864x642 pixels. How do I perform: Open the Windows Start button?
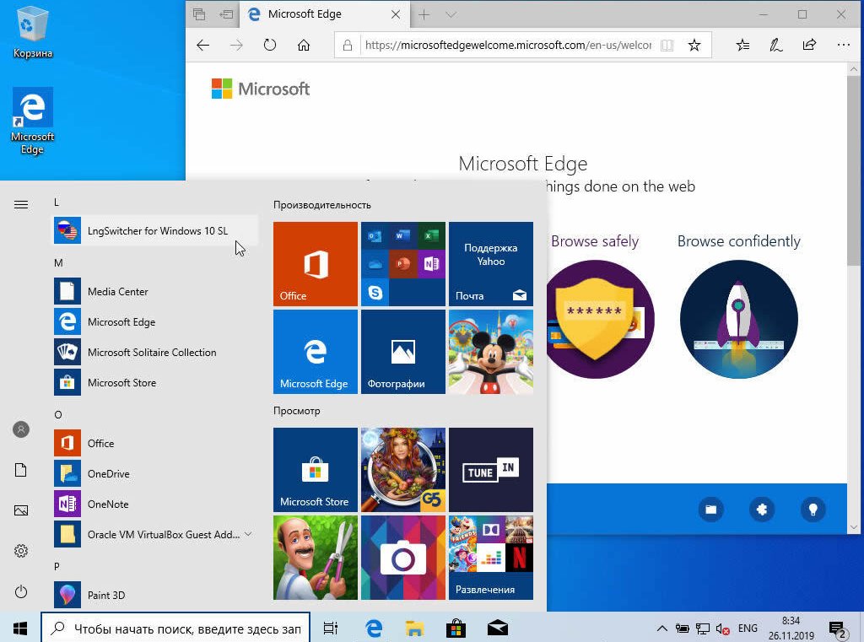click(20, 628)
